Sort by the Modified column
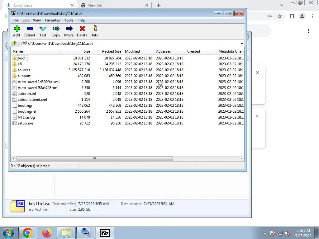The width and height of the screenshot is (319, 239). tap(139, 51)
